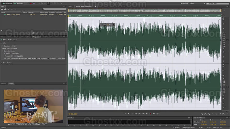Open the Files panel options menu

point(64,7)
